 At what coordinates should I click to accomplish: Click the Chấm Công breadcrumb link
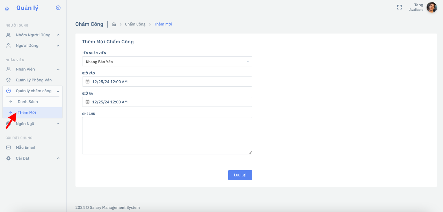(x=135, y=24)
